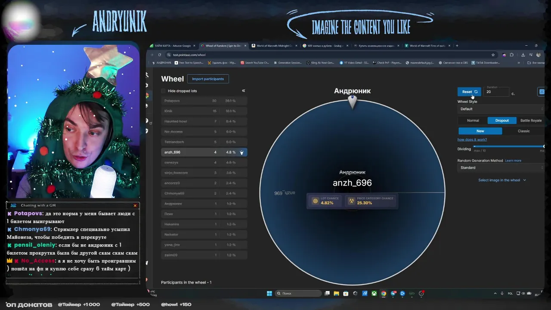Image resolution: width=551 pixels, height=310 pixels.
Task: Click the zalim09 participant row
Action: [x=204, y=255]
